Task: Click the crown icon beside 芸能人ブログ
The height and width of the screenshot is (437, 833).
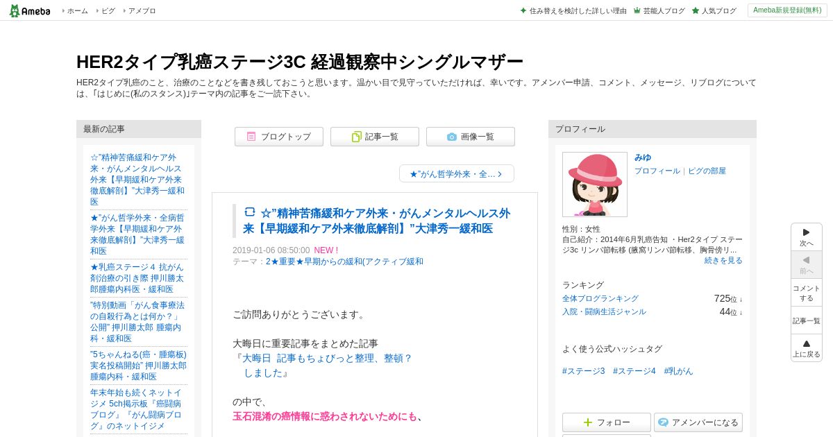Action: coord(637,10)
